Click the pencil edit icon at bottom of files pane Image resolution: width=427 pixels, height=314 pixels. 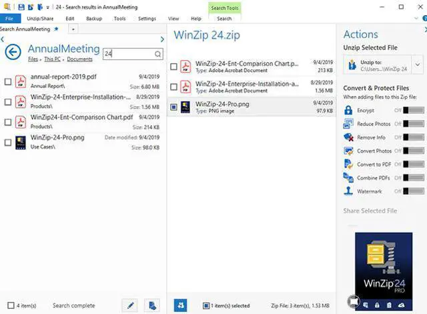[130, 305]
